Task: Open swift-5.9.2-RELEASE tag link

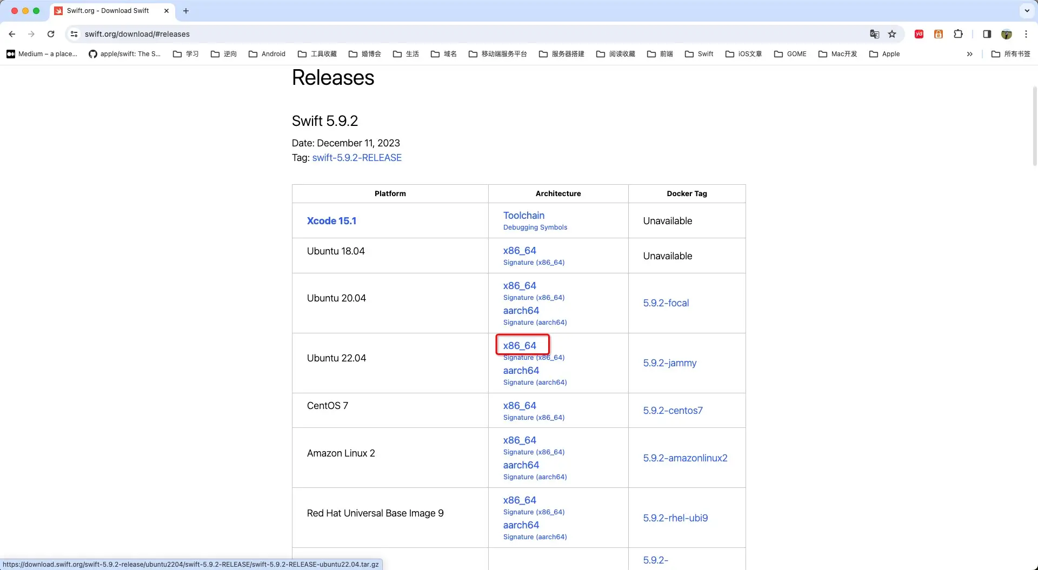Action: (x=357, y=158)
